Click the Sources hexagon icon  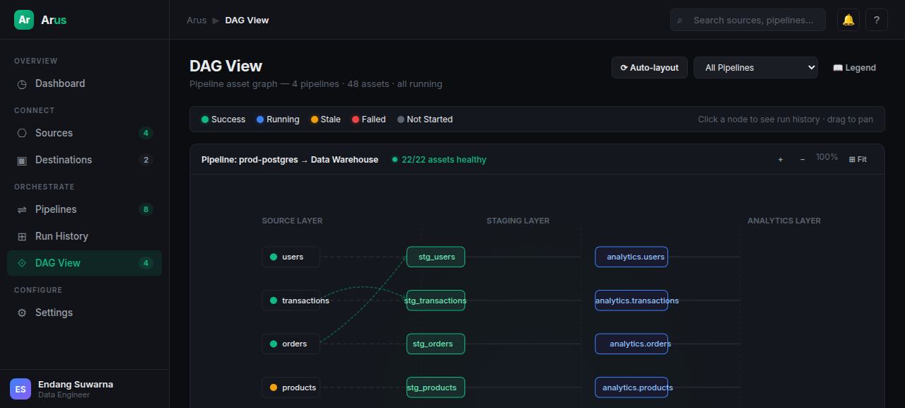click(x=22, y=133)
